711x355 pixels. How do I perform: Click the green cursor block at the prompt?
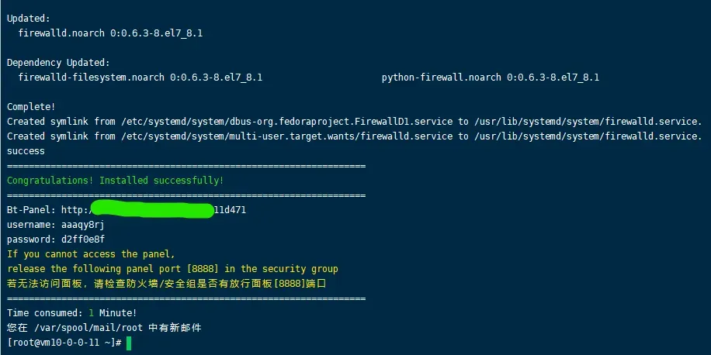(129, 343)
